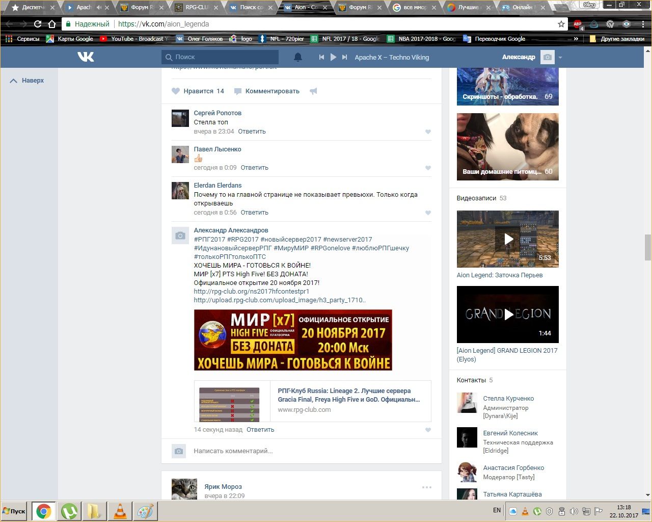The width and height of the screenshot is (652, 522).
Task: Open Карты Google bookmark
Action: point(70,39)
